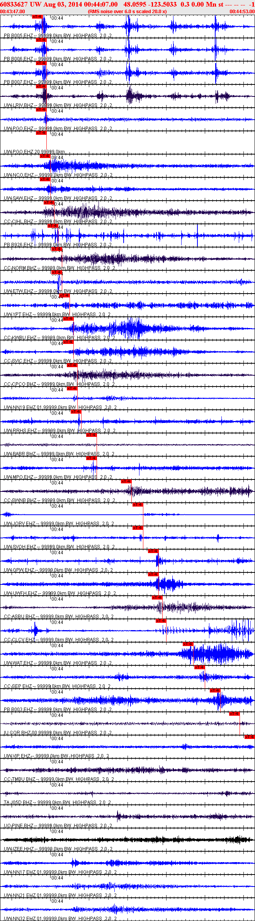
Task: Select the UW MPO EHZ station label
Action: [x=58, y=477]
